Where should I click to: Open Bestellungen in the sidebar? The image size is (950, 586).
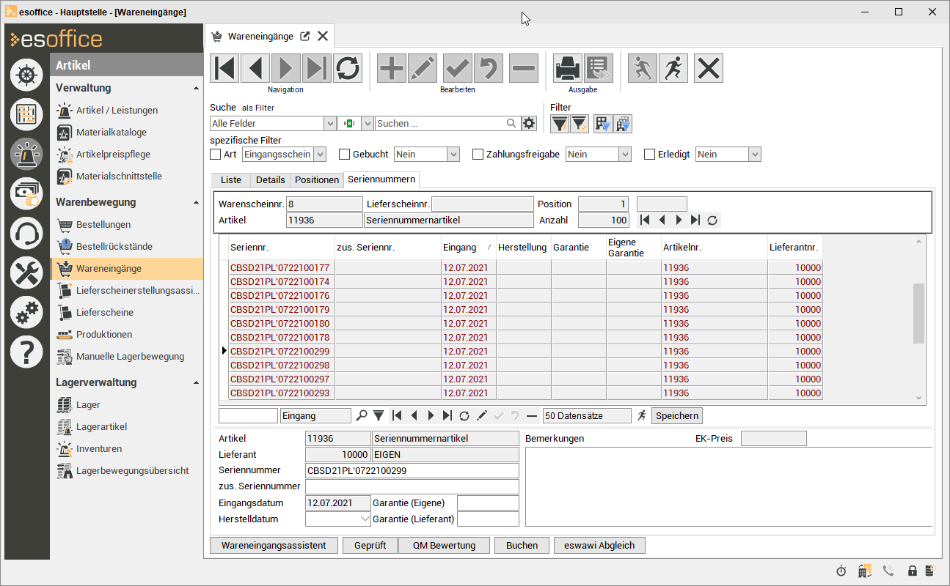[103, 224]
